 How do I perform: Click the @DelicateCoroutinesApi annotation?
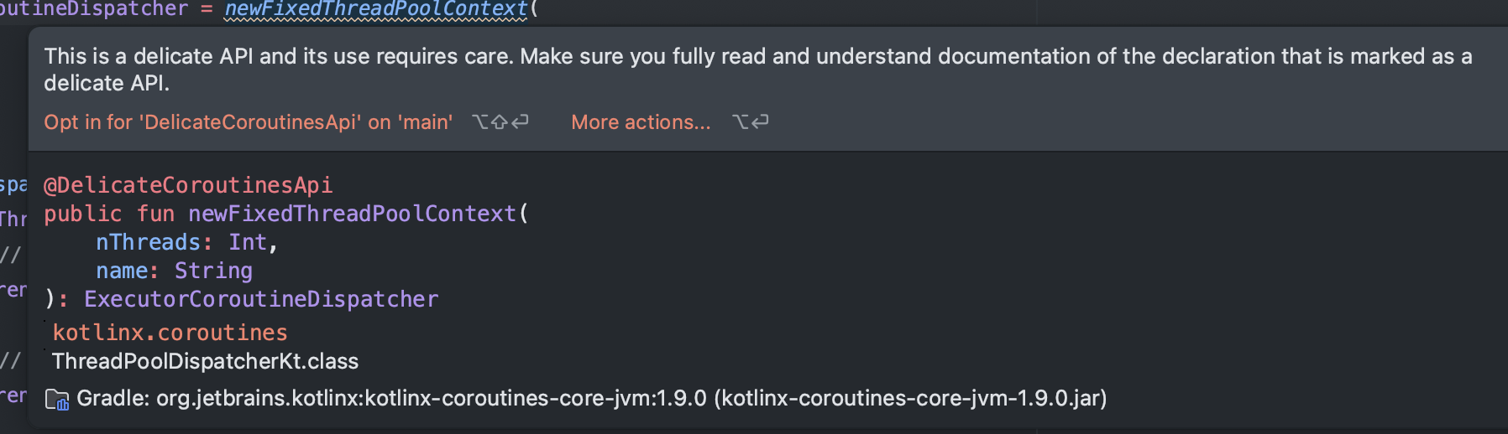[x=188, y=185]
